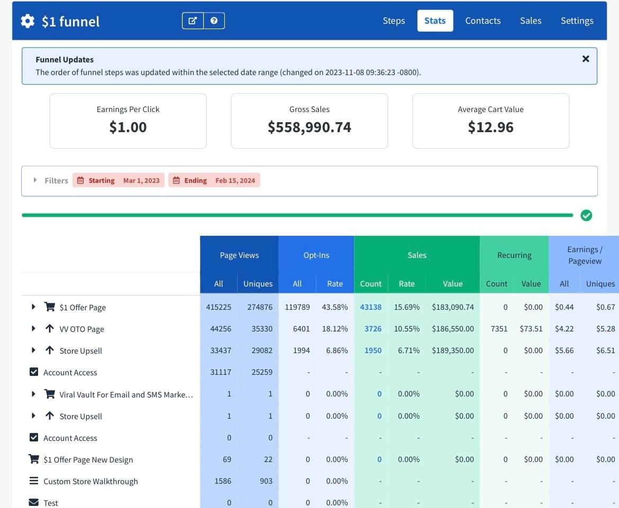Expand the Filters section
This screenshot has width=619, height=508.
point(35,180)
